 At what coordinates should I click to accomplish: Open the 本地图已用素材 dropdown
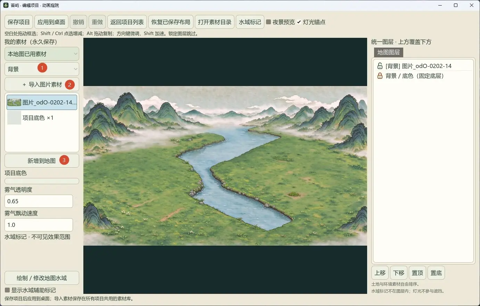point(42,54)
